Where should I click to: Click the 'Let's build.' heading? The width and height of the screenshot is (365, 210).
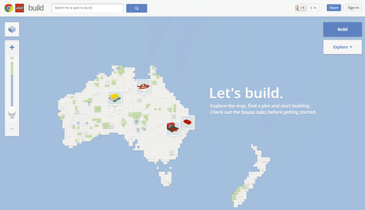click(246, 93)
